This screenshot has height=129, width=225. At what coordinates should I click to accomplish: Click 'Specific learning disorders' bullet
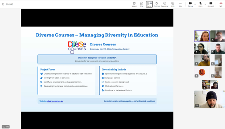tap(126, 74)
